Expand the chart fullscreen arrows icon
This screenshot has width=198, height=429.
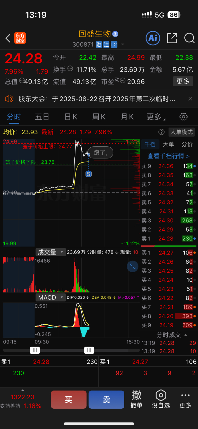tap(133, 267)
